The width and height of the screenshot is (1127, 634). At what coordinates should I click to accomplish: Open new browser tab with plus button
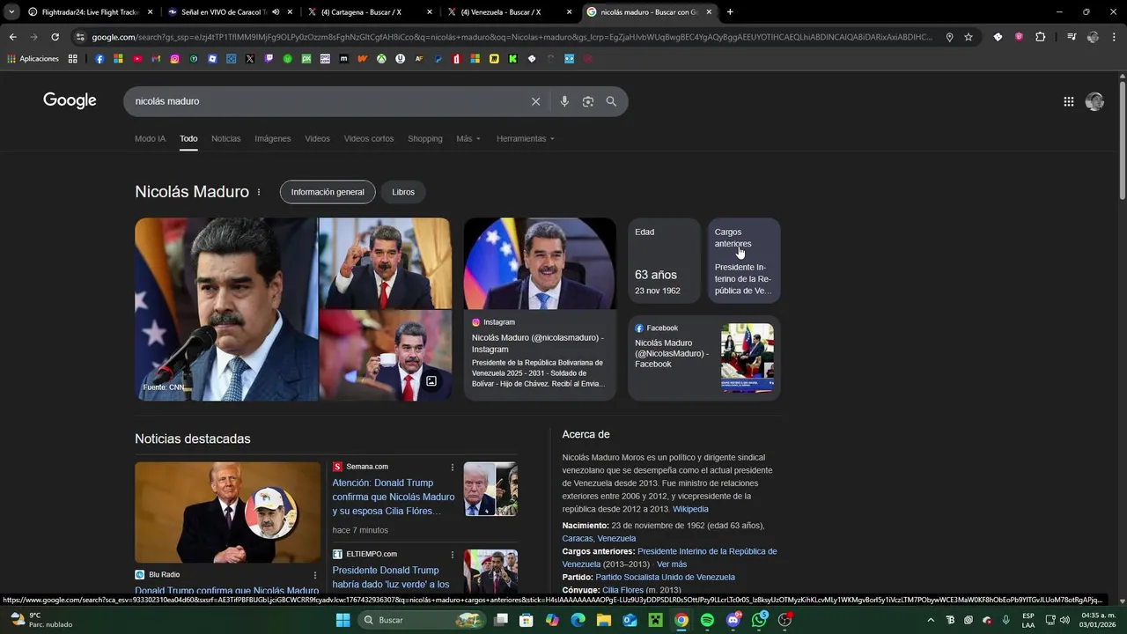[x=730, y=12]
